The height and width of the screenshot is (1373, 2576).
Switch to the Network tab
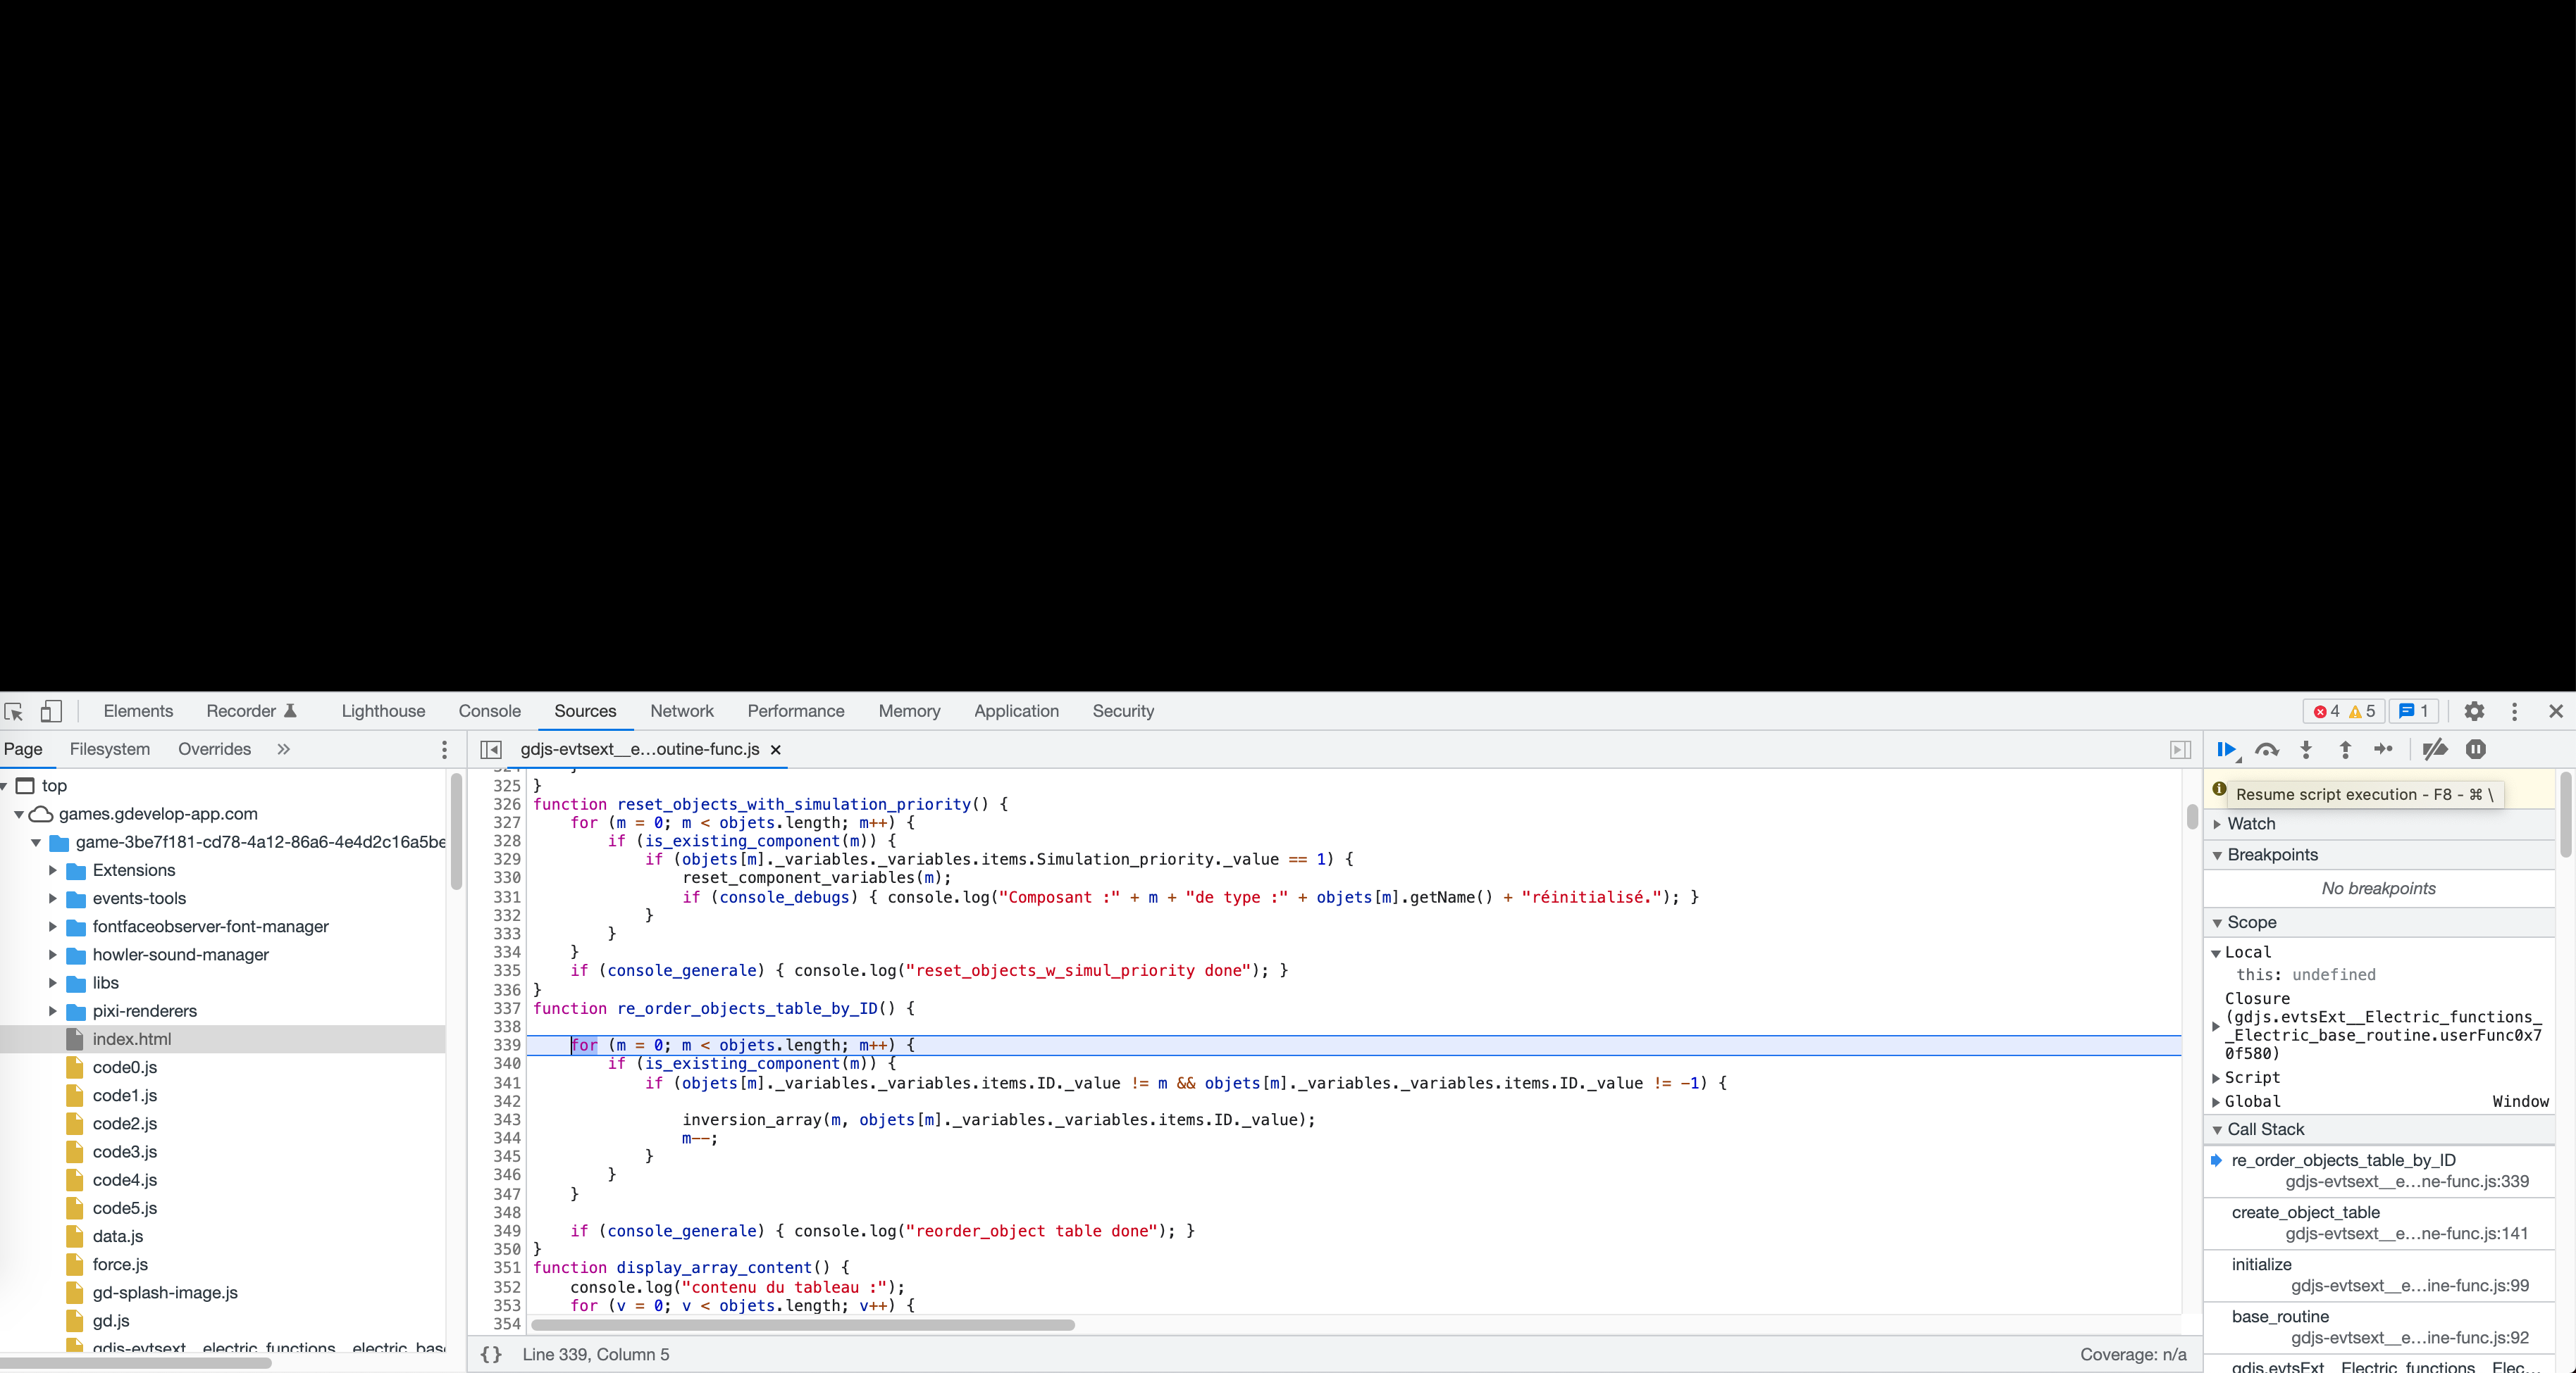(681, 710)
